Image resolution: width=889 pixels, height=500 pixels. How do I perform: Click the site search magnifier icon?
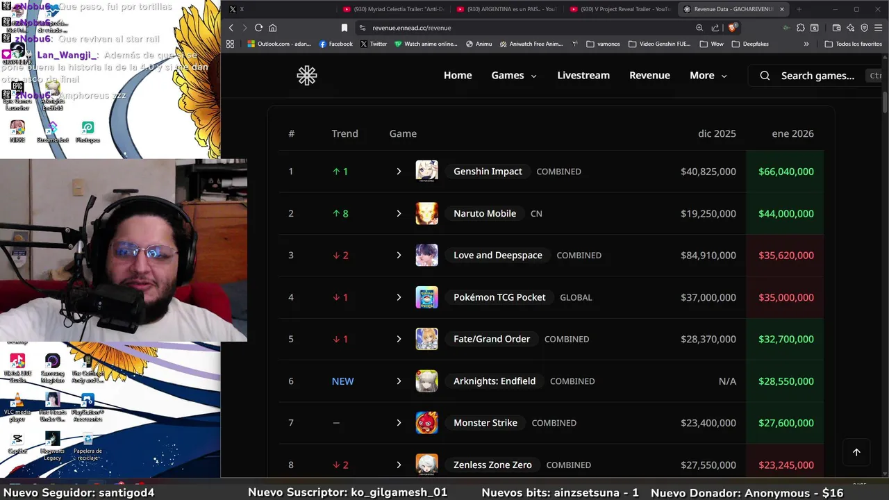pos(765,76)
